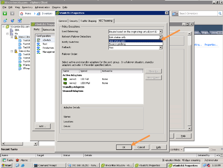Collapse the kts datacenter node
Viewport: 223px width, 168px height.
[7, 34]
